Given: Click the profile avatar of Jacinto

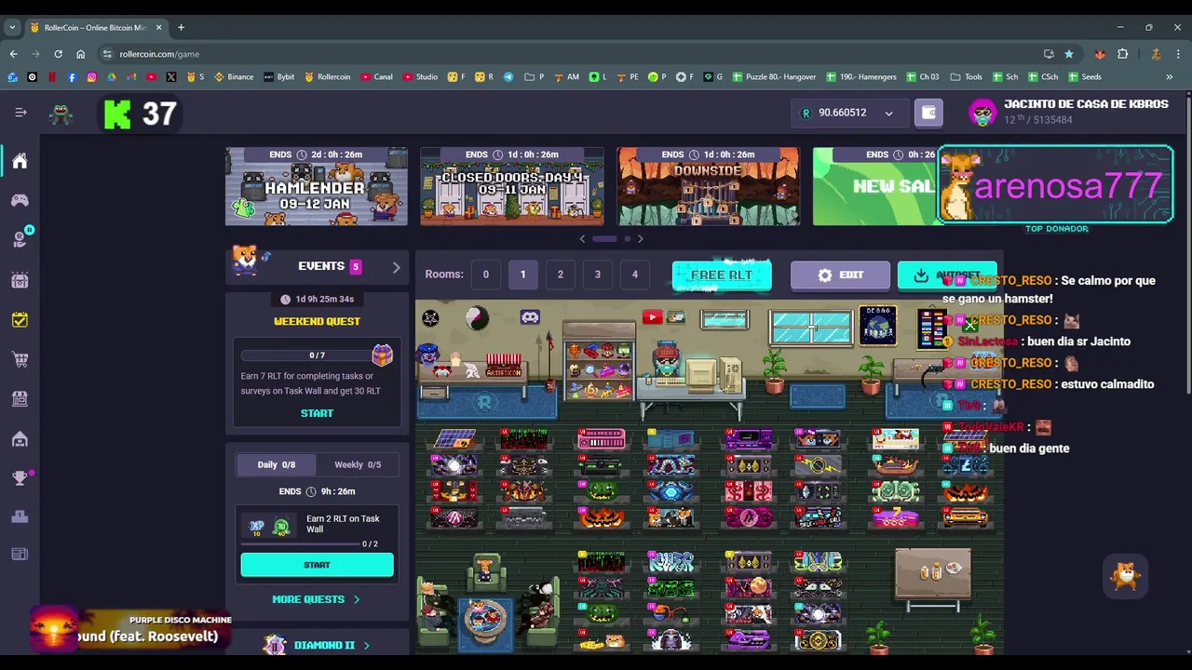Looking at the screenshot, I should coord(982,113).
